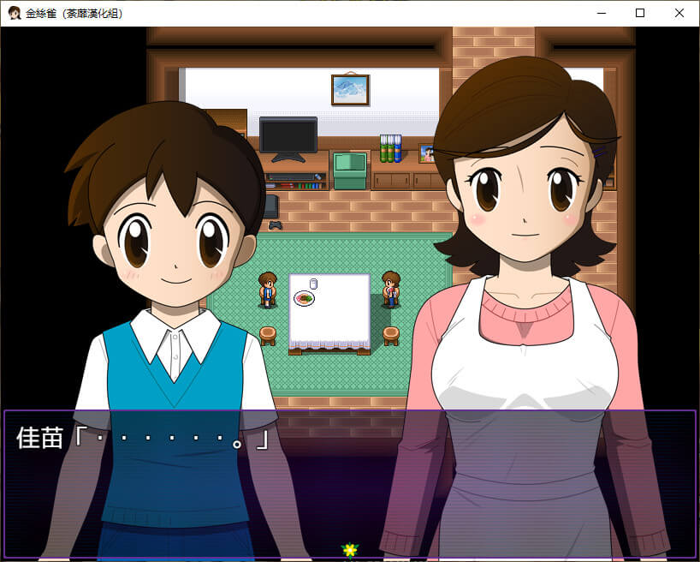
Task: Minimize the game window
Action: (x=600, y=13)
